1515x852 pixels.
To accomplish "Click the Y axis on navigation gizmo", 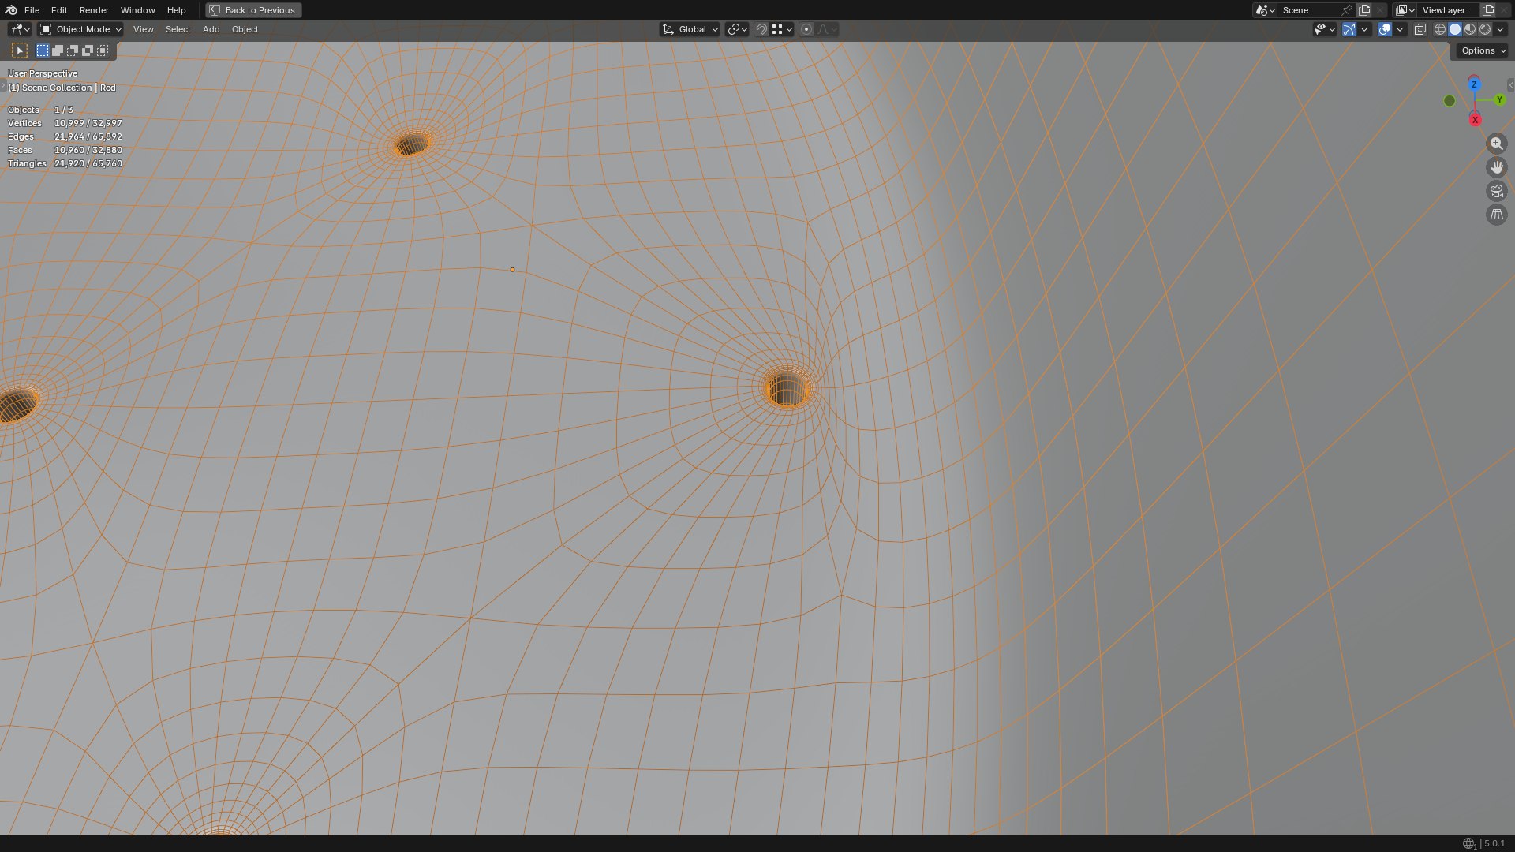I will tap(1500, 100).
